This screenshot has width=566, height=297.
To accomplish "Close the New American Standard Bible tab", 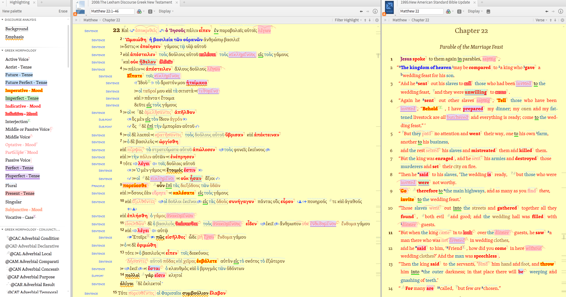I will coord(474,2).
